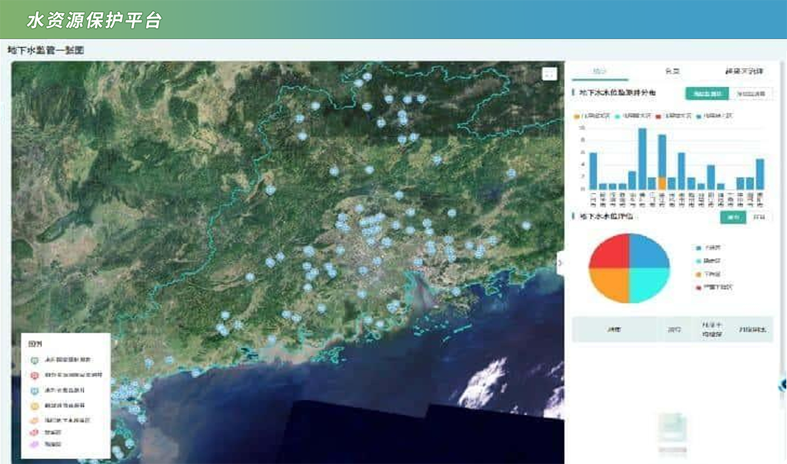Viewport: 787px width, 464px height.
Task: Click the green well icon in map legend
Action: 34,360
